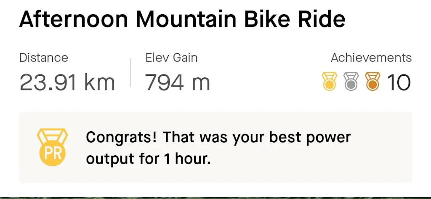Screen dimensions: 431x199
Task: Tap the Afternoon Mountain Bike Ride title
Action: 182,20
